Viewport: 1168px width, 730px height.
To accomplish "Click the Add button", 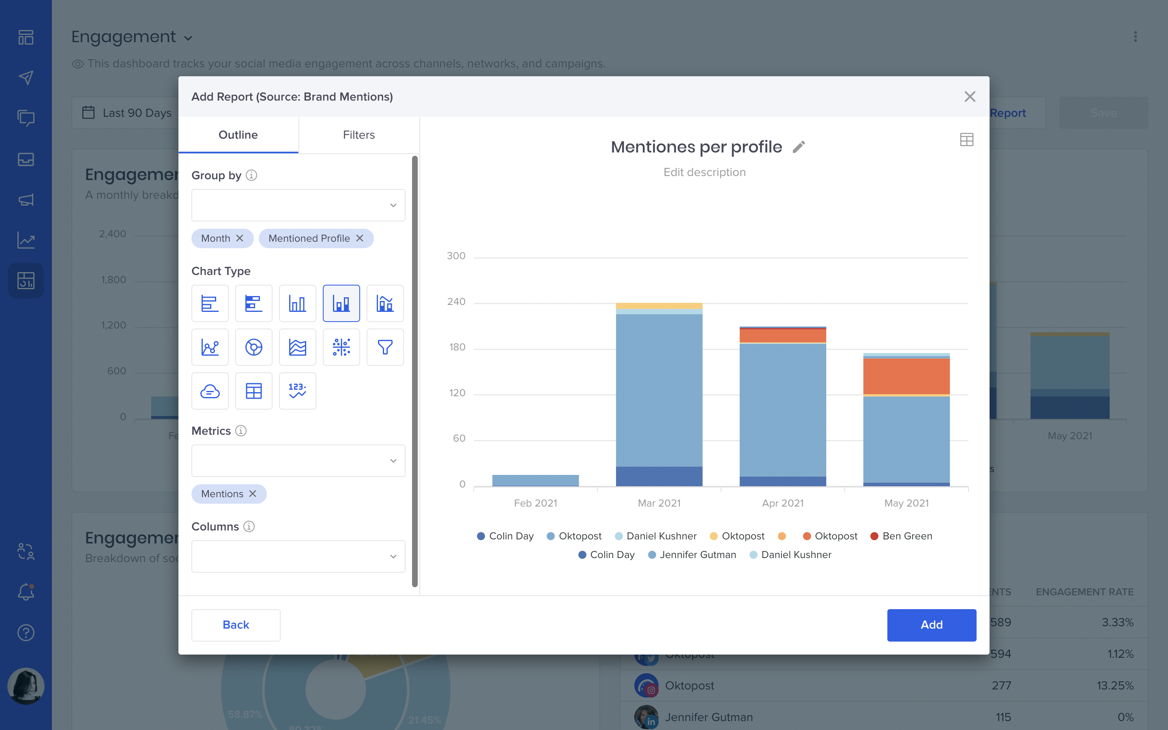I will click(x=931, y=625).
